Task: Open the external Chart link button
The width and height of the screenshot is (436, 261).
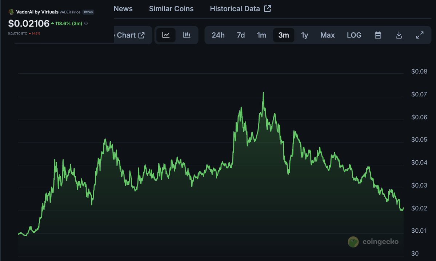Action: 131,35
